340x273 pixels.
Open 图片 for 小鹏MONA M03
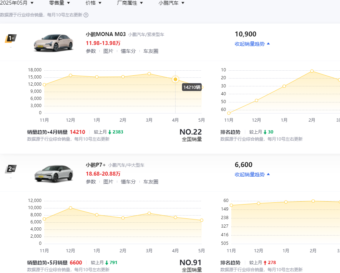(x=108, y=51)
